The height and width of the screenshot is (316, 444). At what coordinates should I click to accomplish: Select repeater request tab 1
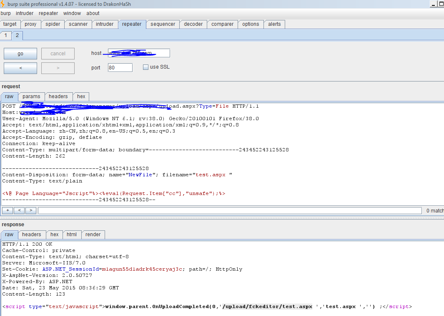pyautogui.click(x=6, y=35)
